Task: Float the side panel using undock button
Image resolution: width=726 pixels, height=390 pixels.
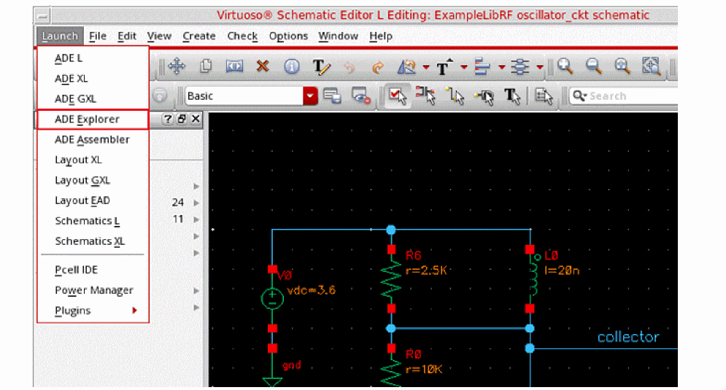Action: (x=182, y=119)
